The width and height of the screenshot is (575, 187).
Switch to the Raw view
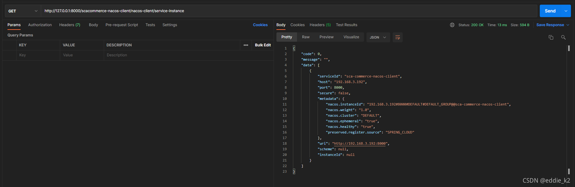click(306, 37)
